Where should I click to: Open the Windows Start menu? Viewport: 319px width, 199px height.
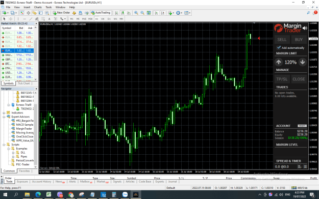[x=5, y=195]
